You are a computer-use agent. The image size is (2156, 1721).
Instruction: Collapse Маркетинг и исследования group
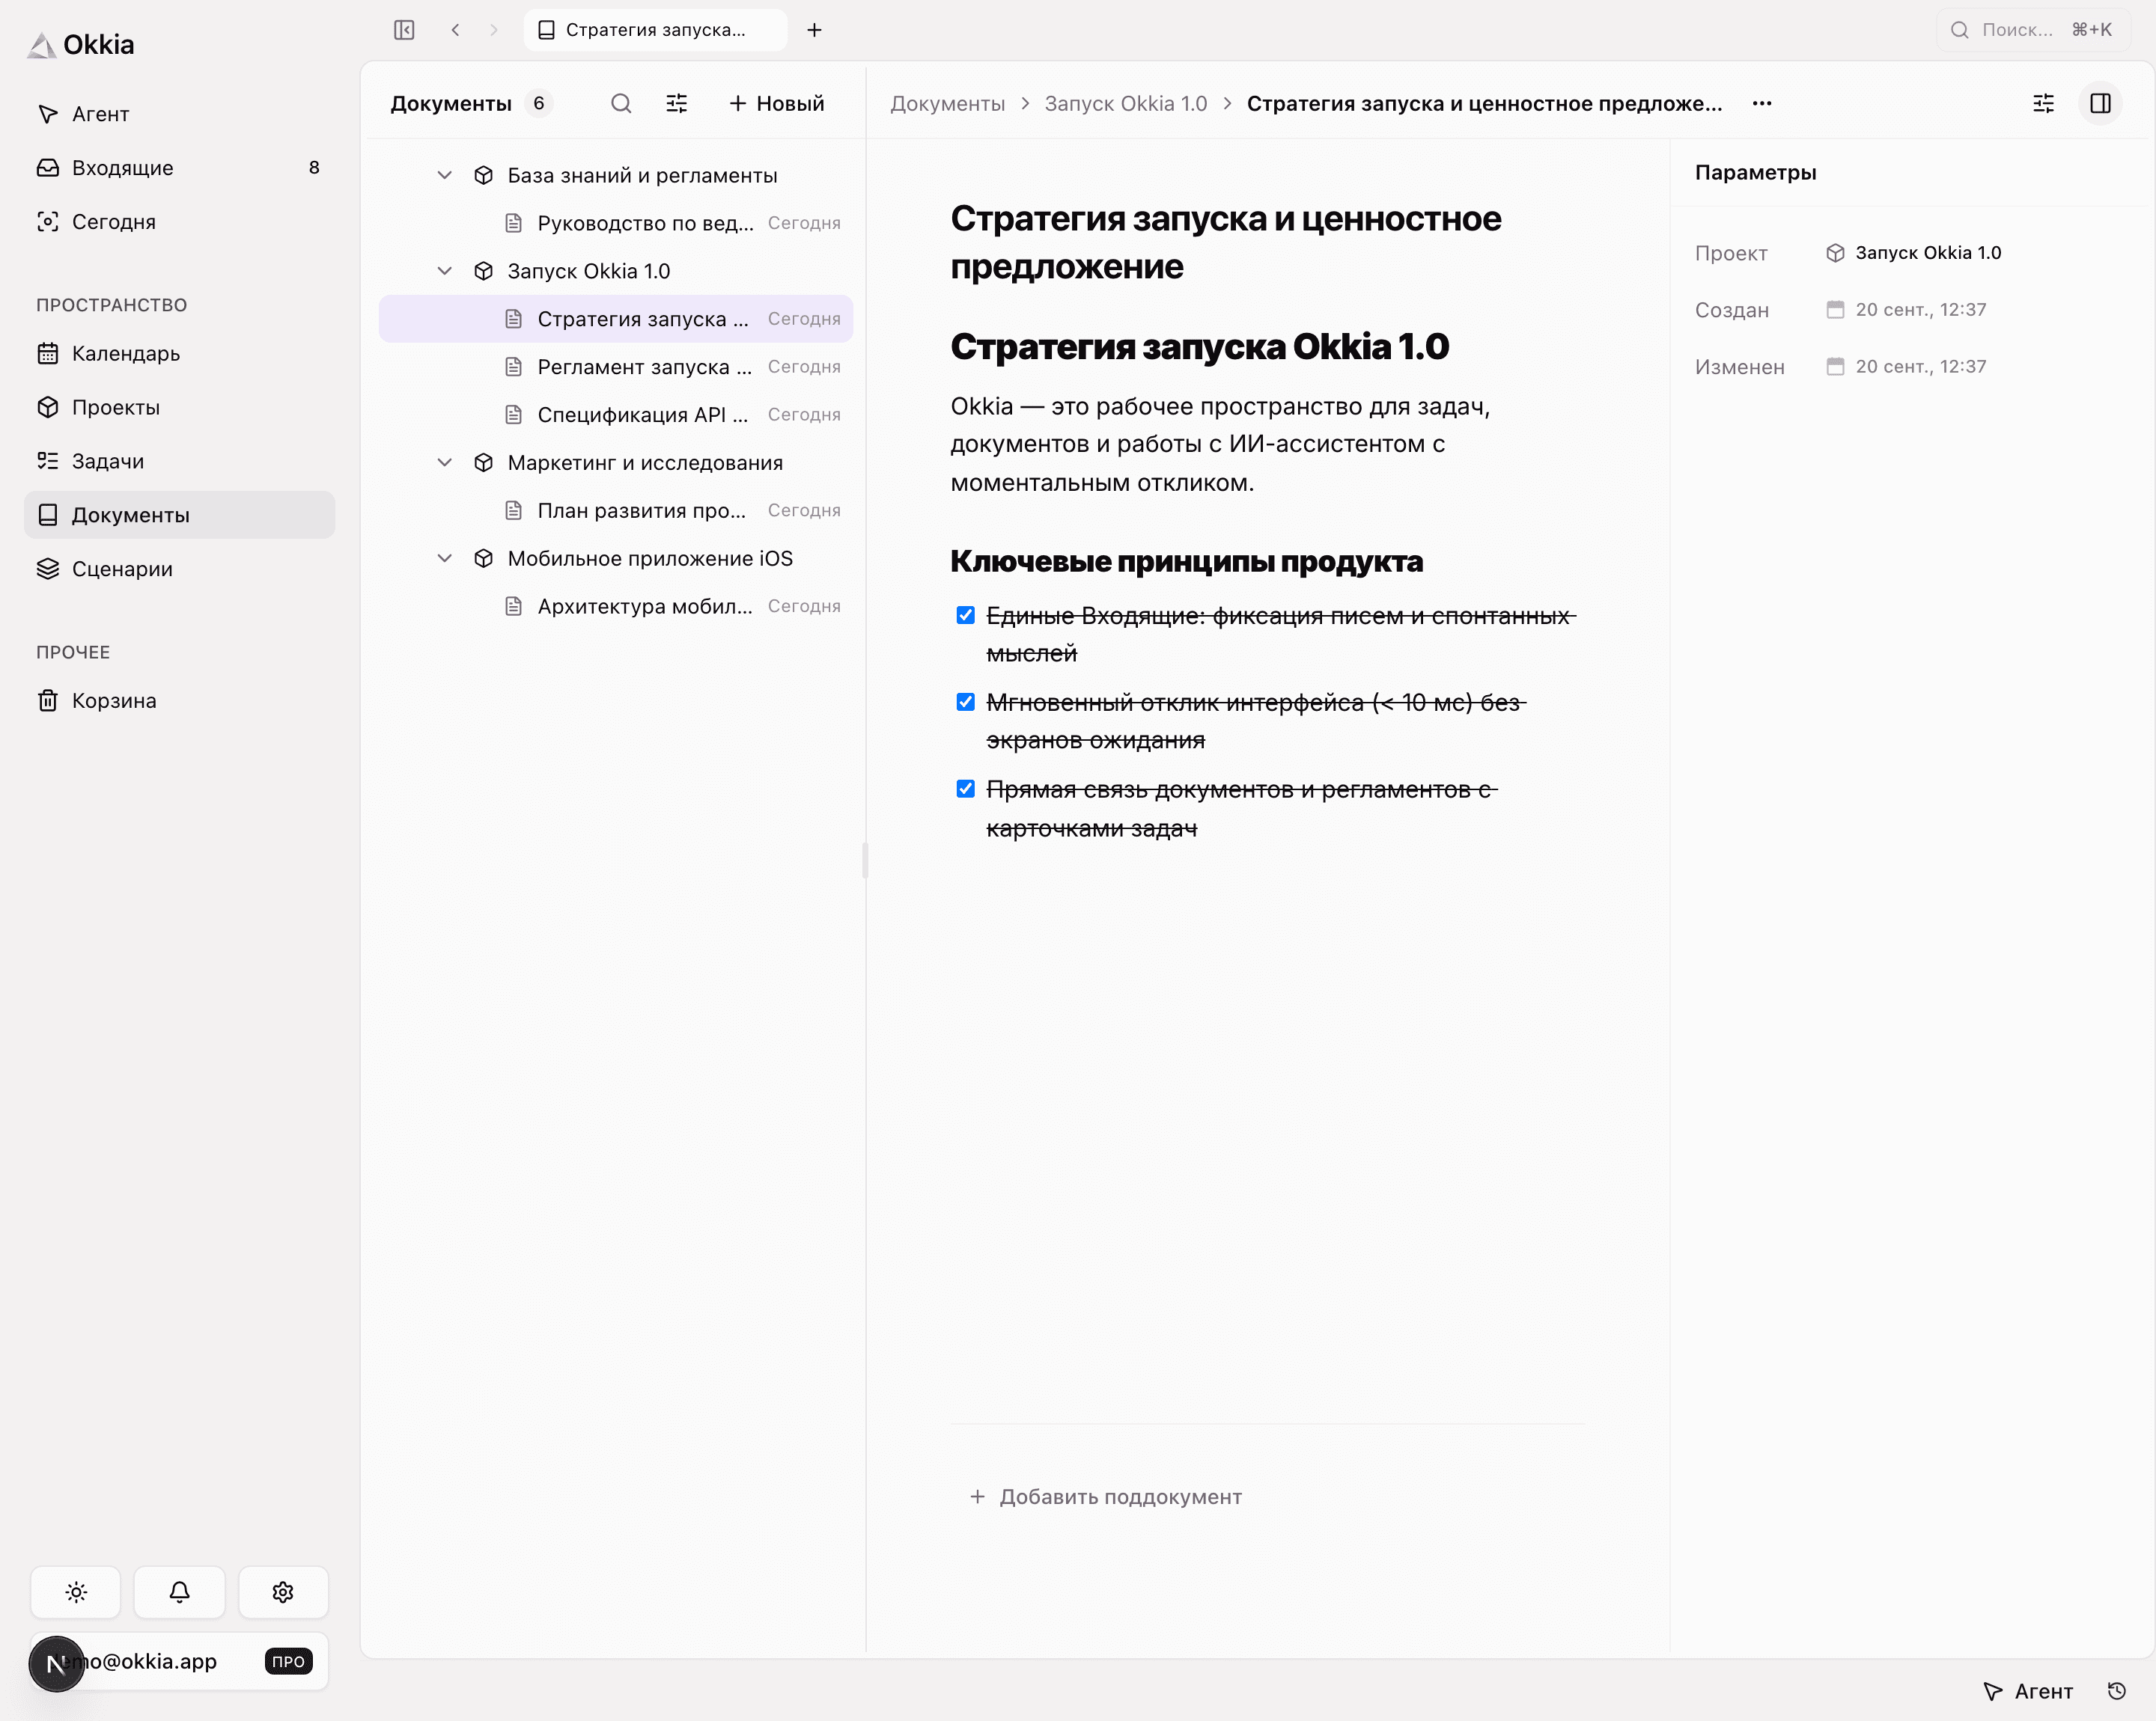point(445,464)
